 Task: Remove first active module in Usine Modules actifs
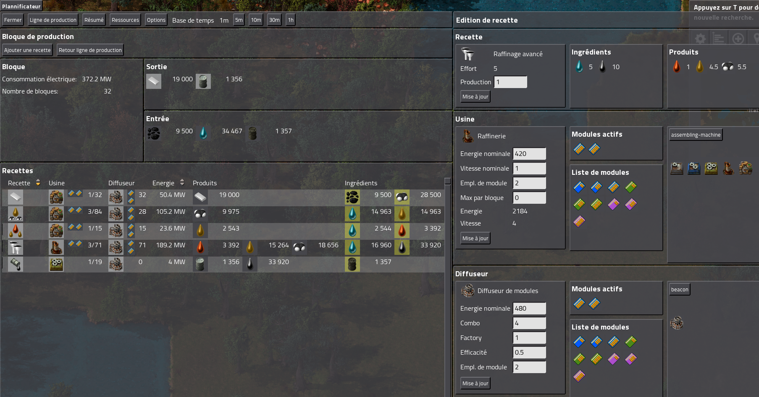point(579,149)
